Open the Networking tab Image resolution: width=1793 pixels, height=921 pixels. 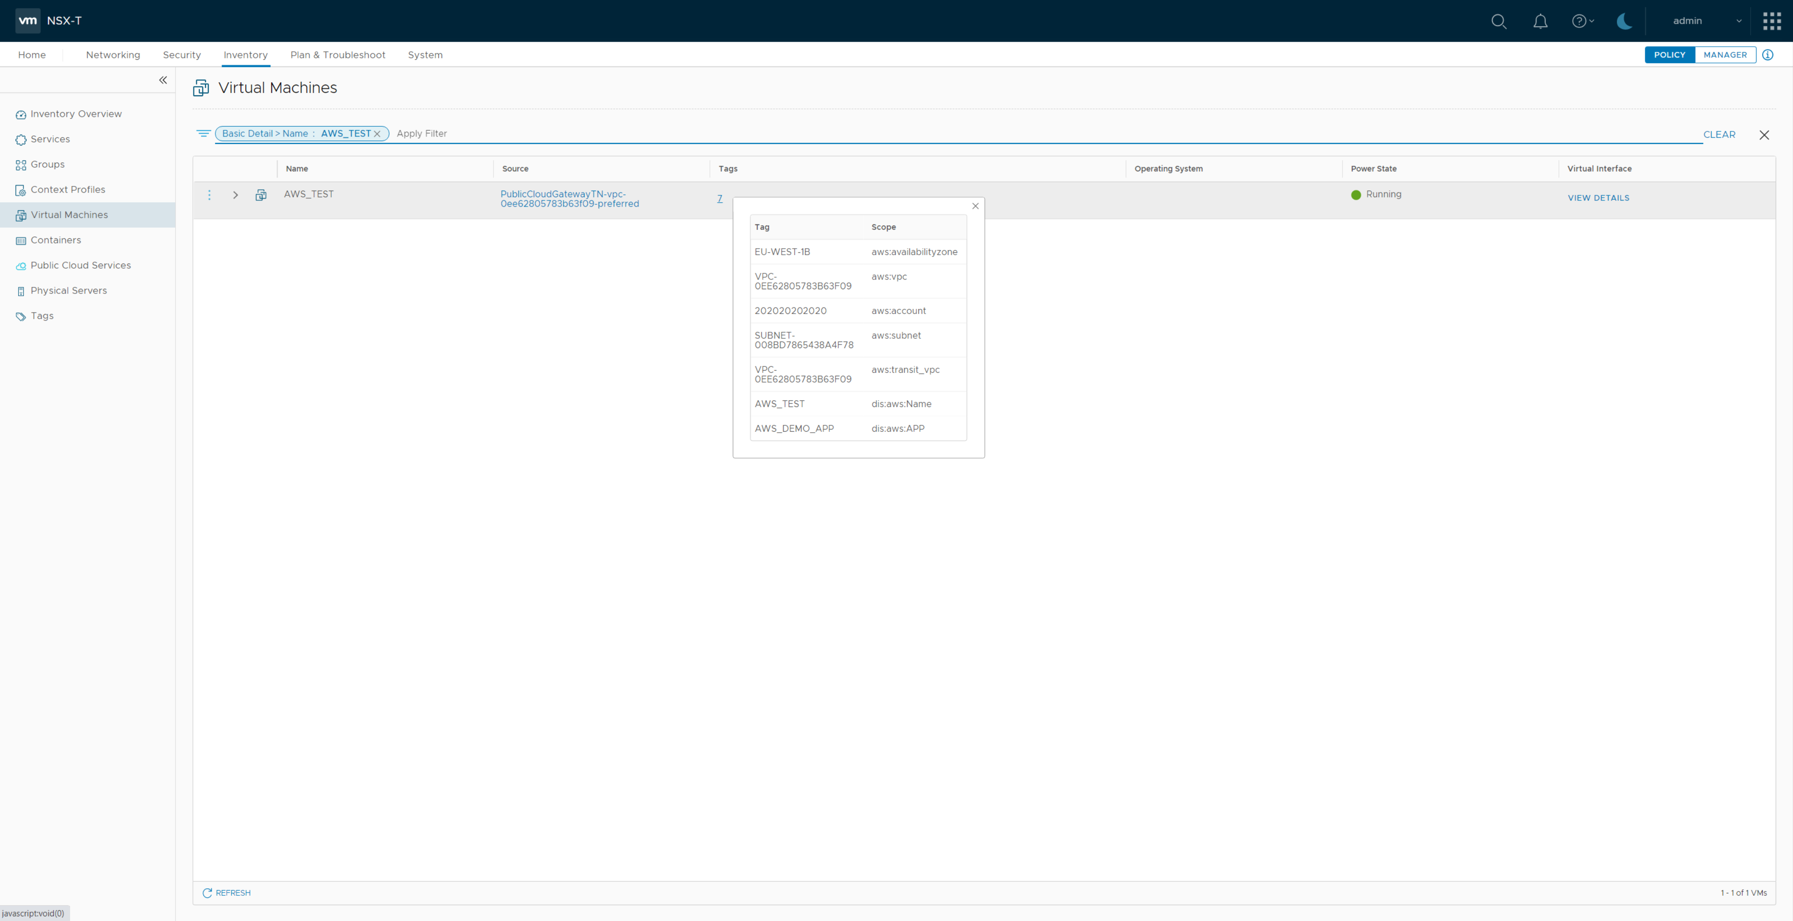[x=113, y=55]
